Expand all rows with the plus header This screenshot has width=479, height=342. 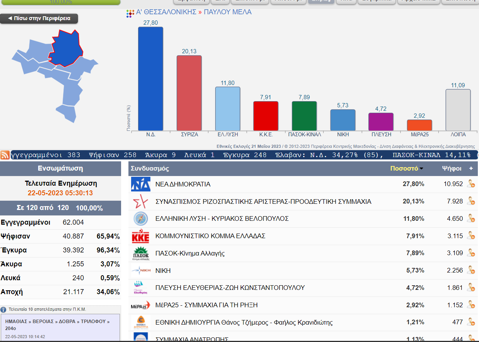(x=471, y=169)
